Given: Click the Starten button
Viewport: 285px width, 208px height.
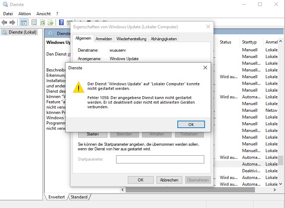Looking at the screenshot, I should click(x=93, y=134).
